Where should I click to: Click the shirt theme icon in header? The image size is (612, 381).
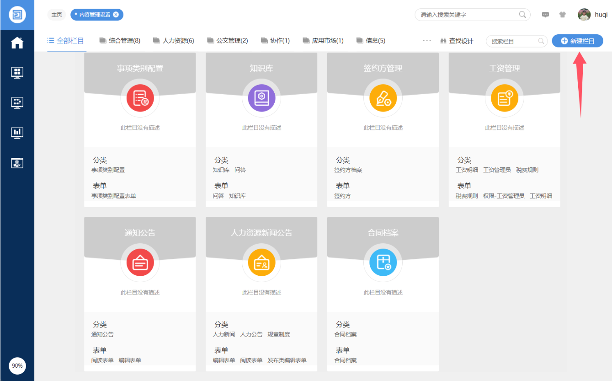click(562, 15)
